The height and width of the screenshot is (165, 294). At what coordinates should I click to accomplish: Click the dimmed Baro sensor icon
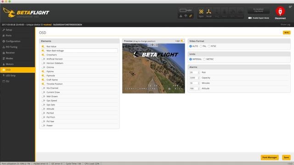[x=225, y=12]
